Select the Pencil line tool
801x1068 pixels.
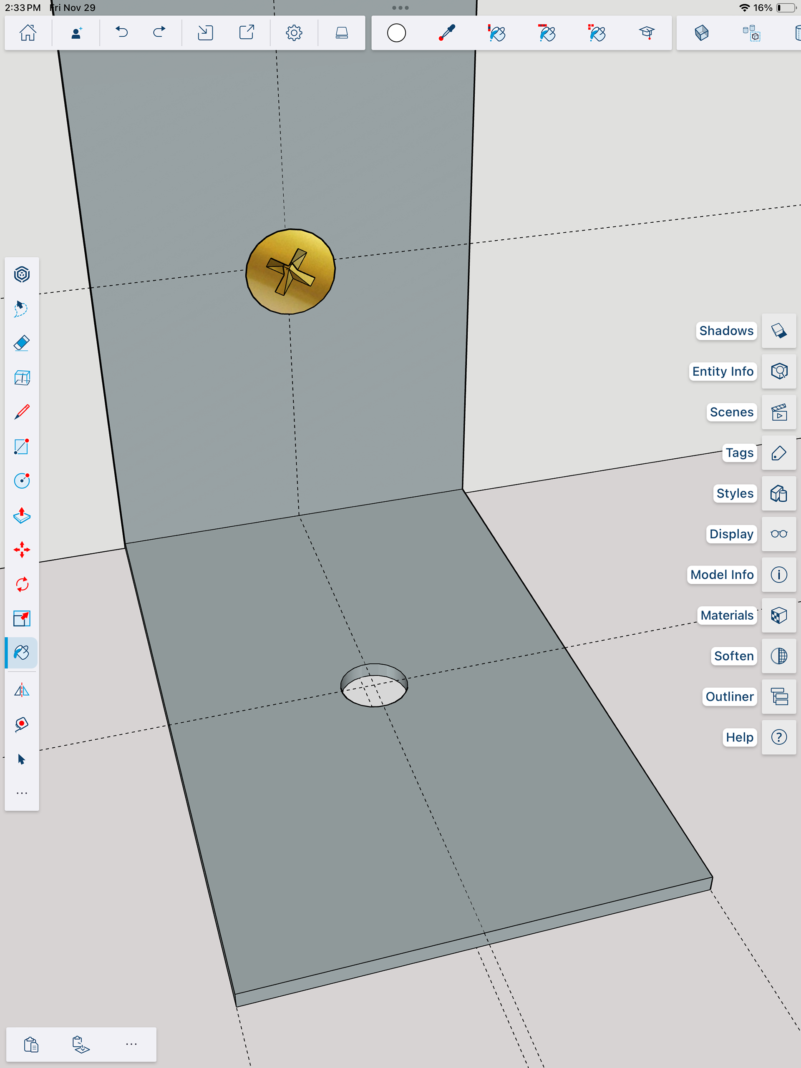[x=22, y=412]
